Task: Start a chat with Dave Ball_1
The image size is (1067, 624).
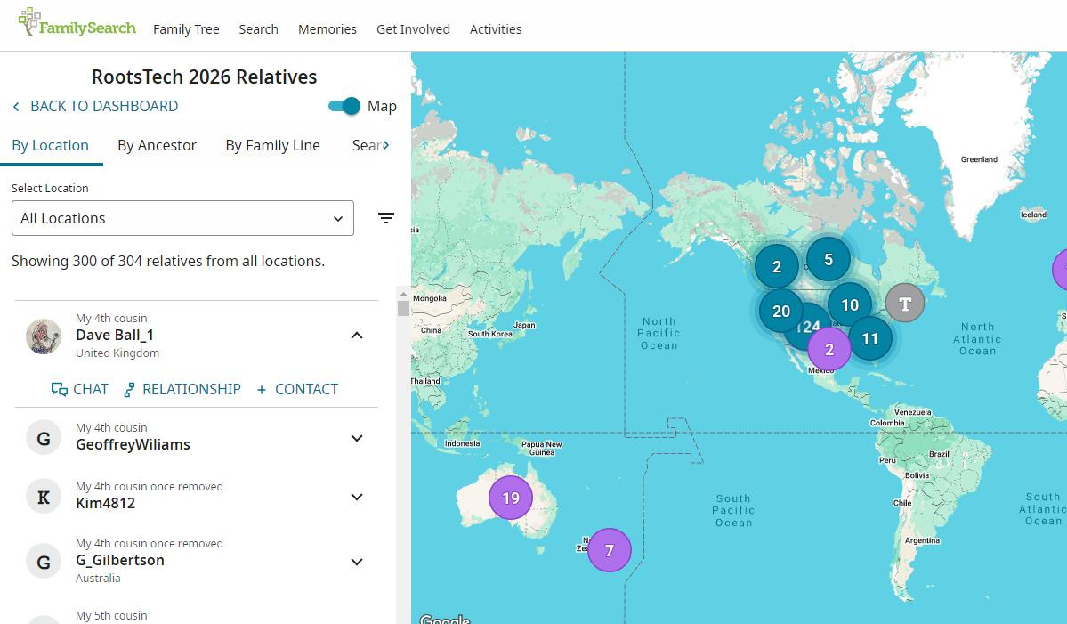Action: [79, 389]
